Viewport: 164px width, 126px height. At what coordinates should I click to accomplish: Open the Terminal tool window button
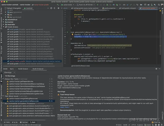coord(24,122)
